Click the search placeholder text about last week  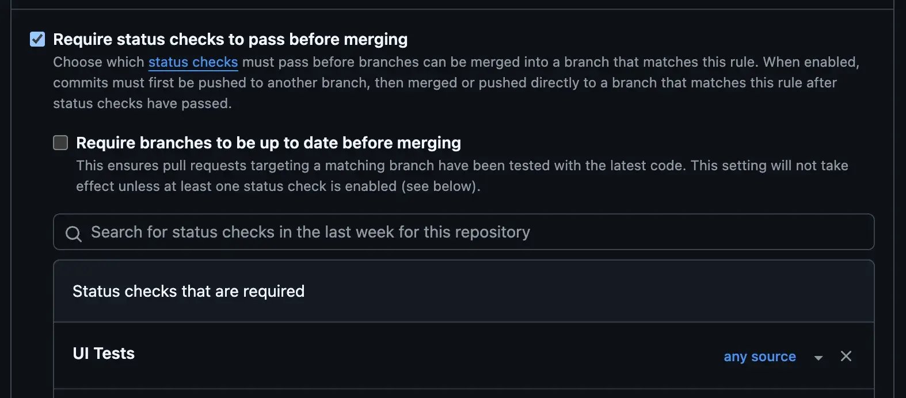pos(310,232)
